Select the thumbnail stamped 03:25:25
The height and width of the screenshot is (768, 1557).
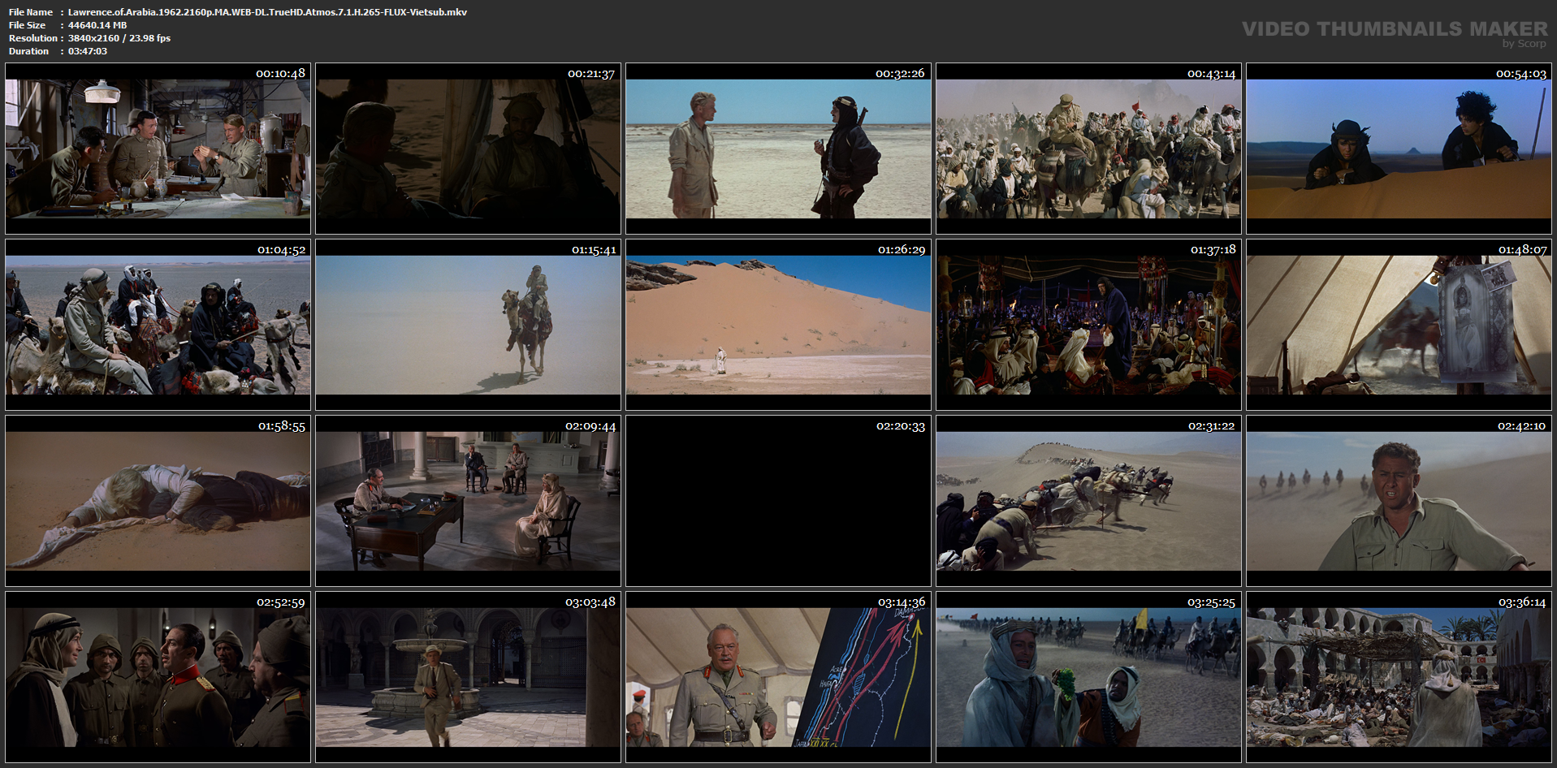point(1088,677)
